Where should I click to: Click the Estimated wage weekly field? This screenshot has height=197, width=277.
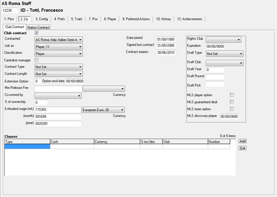(x=58, y=109)
